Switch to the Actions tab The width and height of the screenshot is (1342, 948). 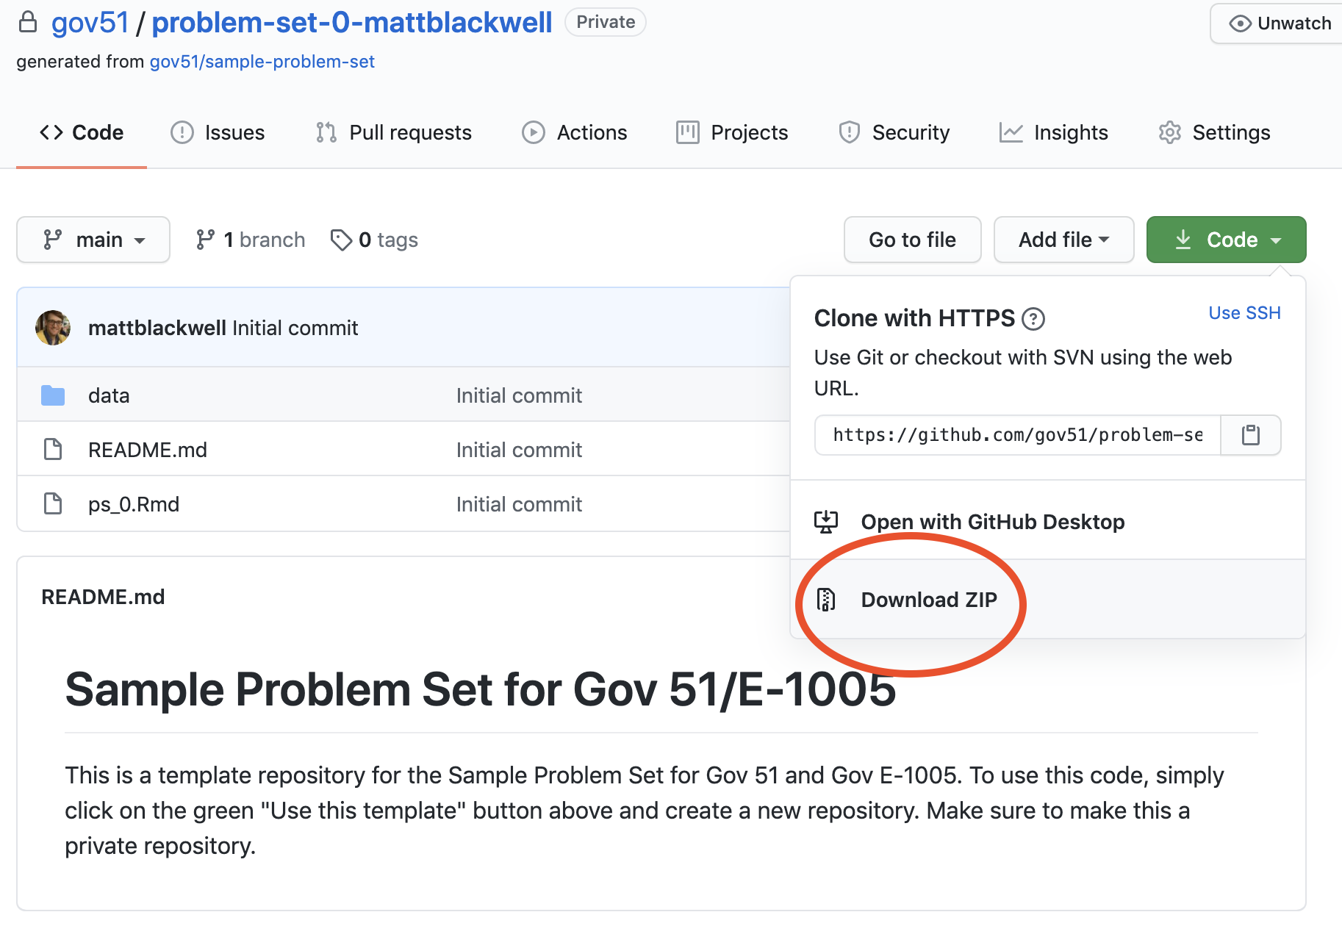coord(575,132)
